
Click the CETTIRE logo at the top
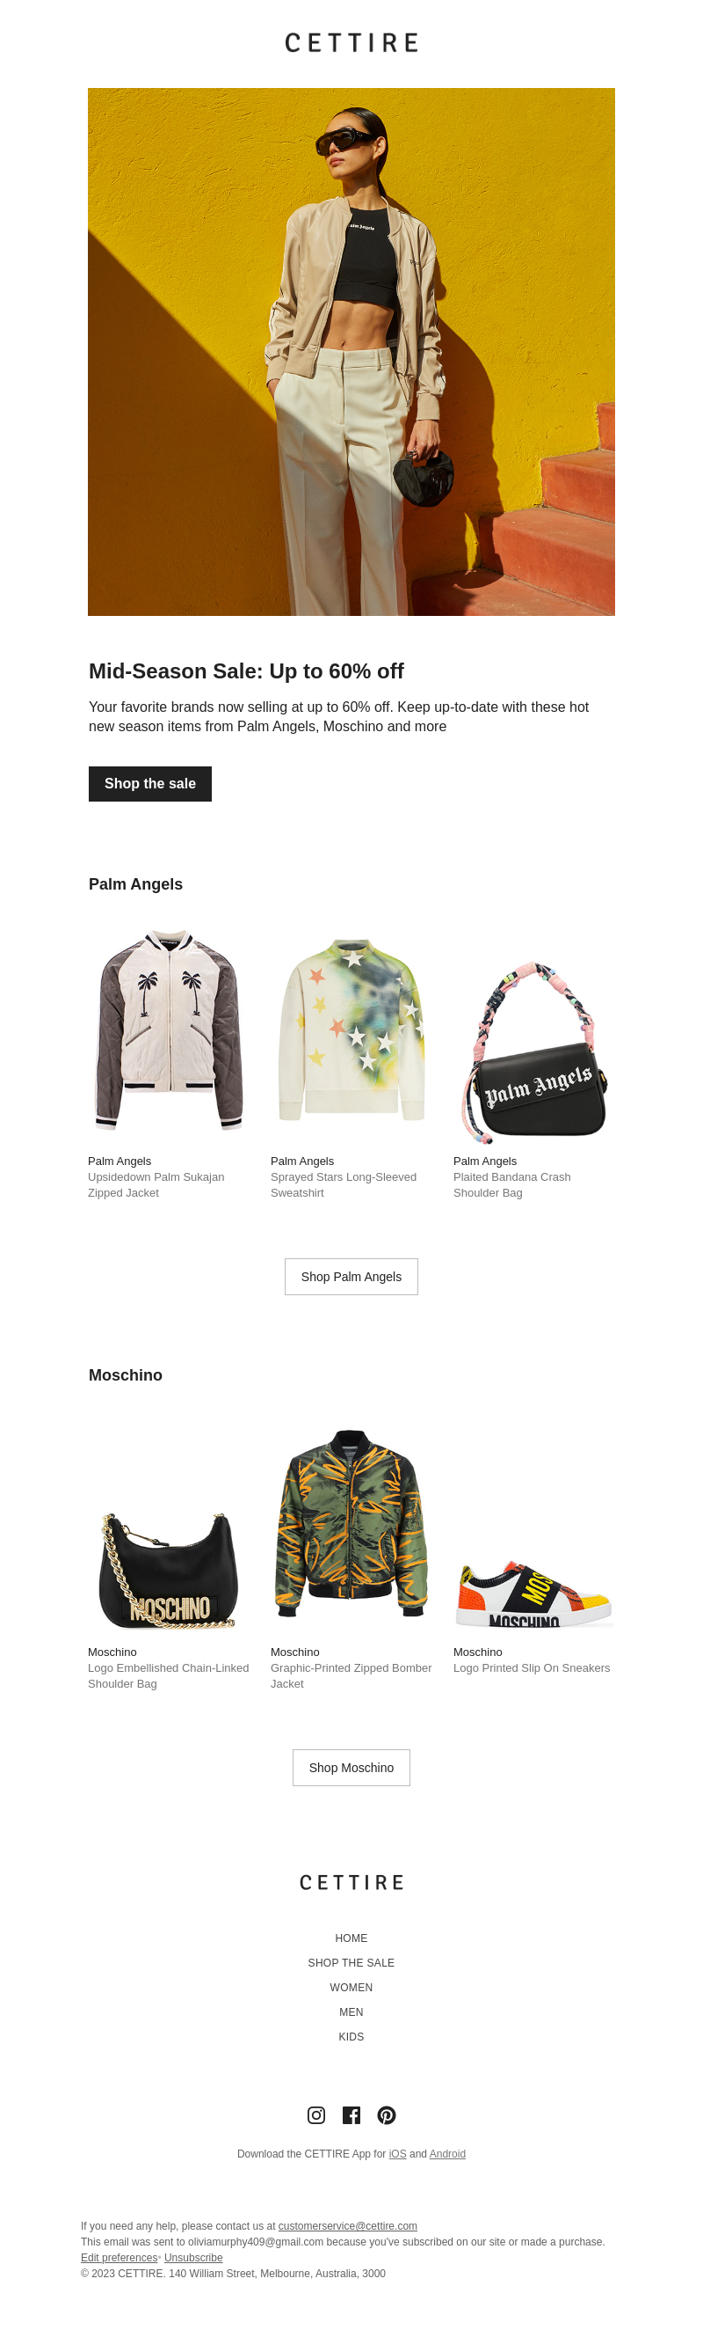351,43
